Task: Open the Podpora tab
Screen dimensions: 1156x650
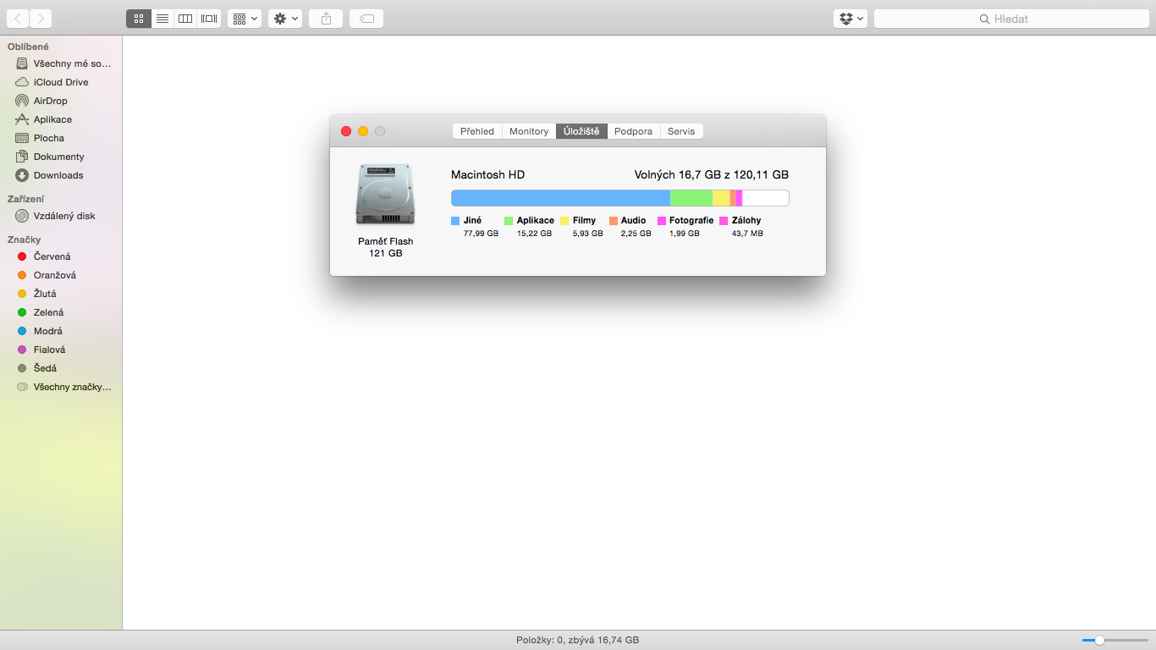Action: pos(633,131)
